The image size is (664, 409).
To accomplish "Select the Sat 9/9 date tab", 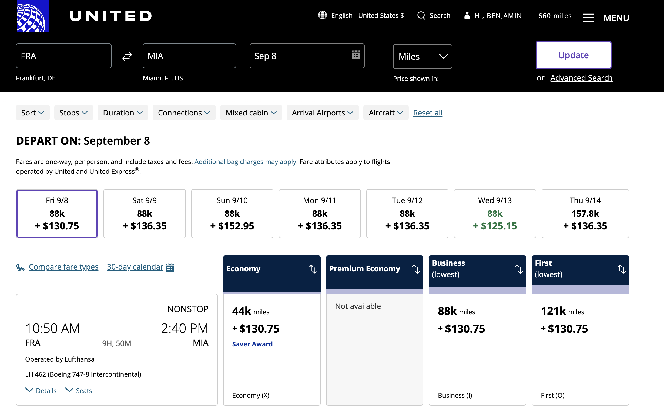I will [x=145, y=214].
